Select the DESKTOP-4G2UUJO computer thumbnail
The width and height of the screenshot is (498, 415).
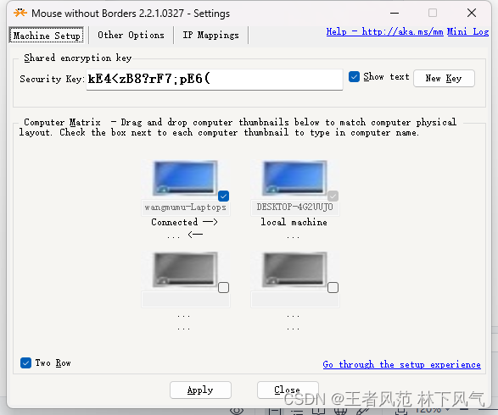(x=294, y=178)
